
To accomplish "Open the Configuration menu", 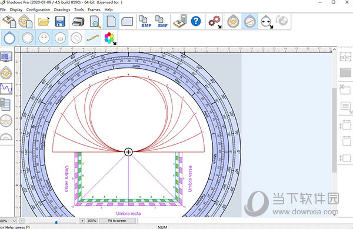I will click(x=38, y=9).
